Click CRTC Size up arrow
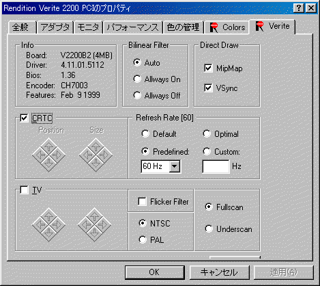This screenshot has height=286, width=320. (96, 146)
